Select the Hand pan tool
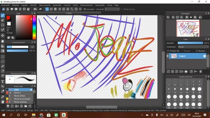 (3, 102)
